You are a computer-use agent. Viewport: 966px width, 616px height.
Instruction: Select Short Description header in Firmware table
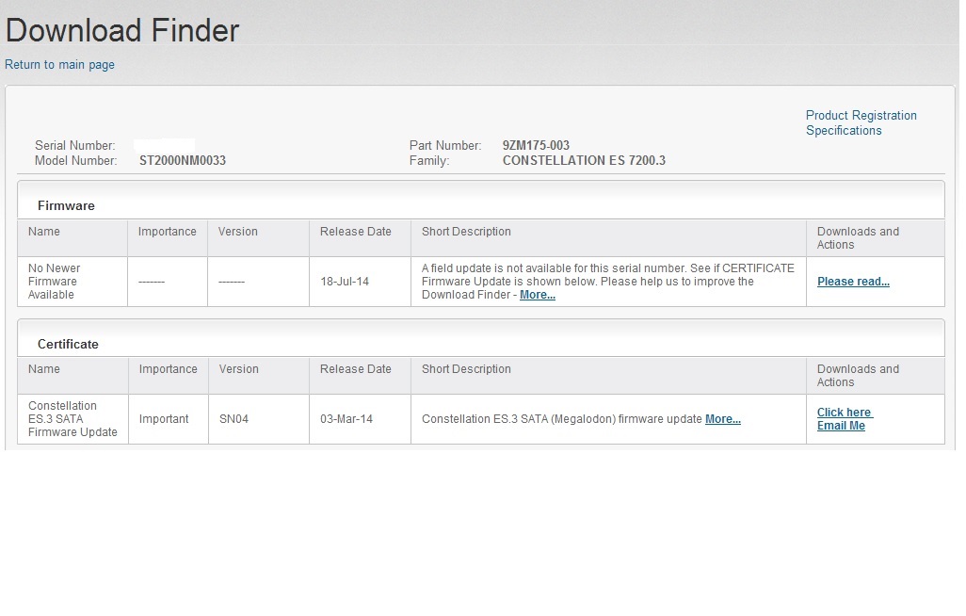pyautogui.click(x=466, y=232)
